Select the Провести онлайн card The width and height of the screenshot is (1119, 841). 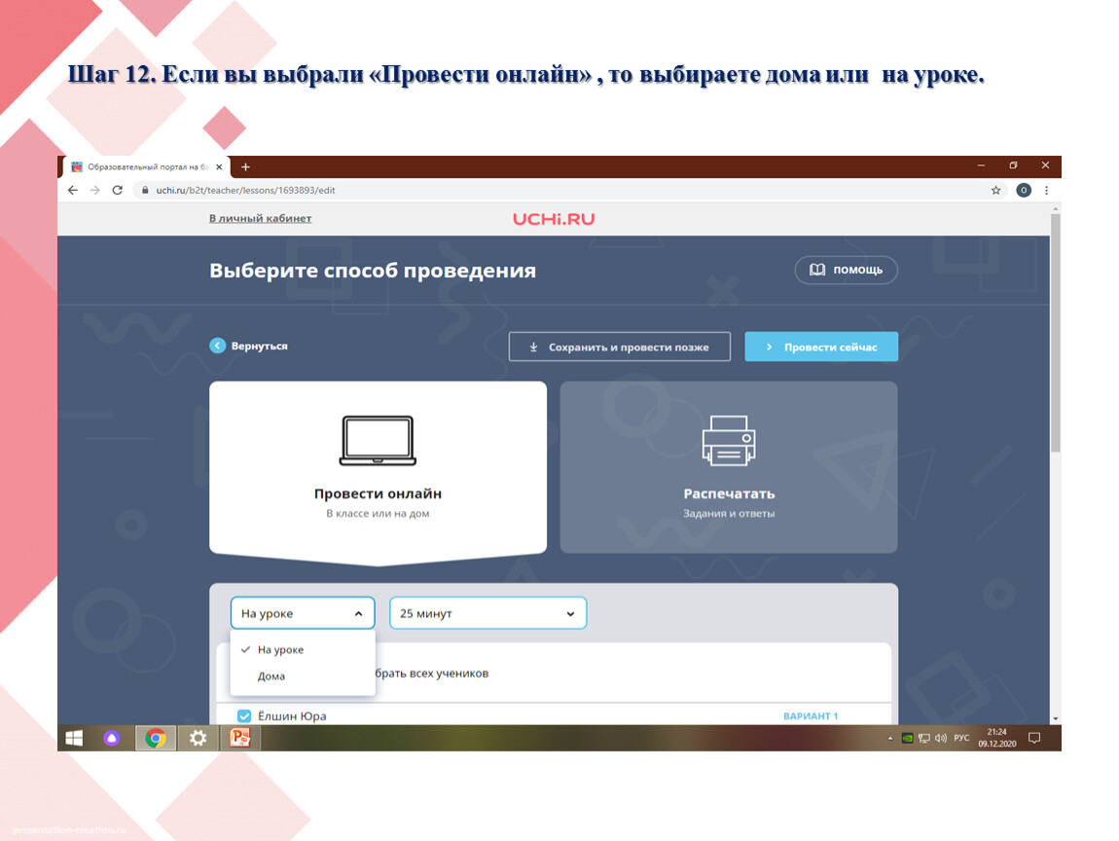point(378,467)
